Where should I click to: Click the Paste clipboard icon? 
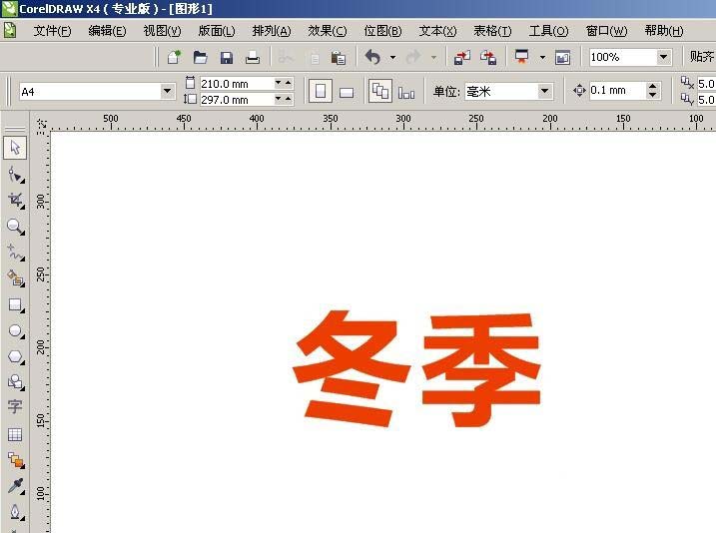(338, 58)
